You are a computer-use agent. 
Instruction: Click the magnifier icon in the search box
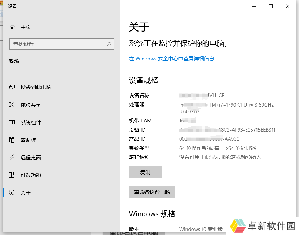[109, 44]
